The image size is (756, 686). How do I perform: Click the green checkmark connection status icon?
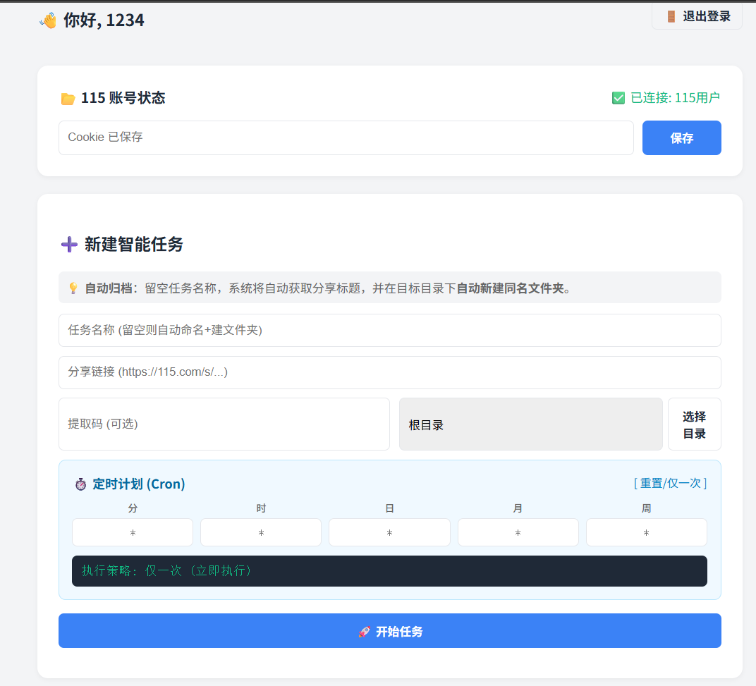pyautogui.click(x=618, y=98)
